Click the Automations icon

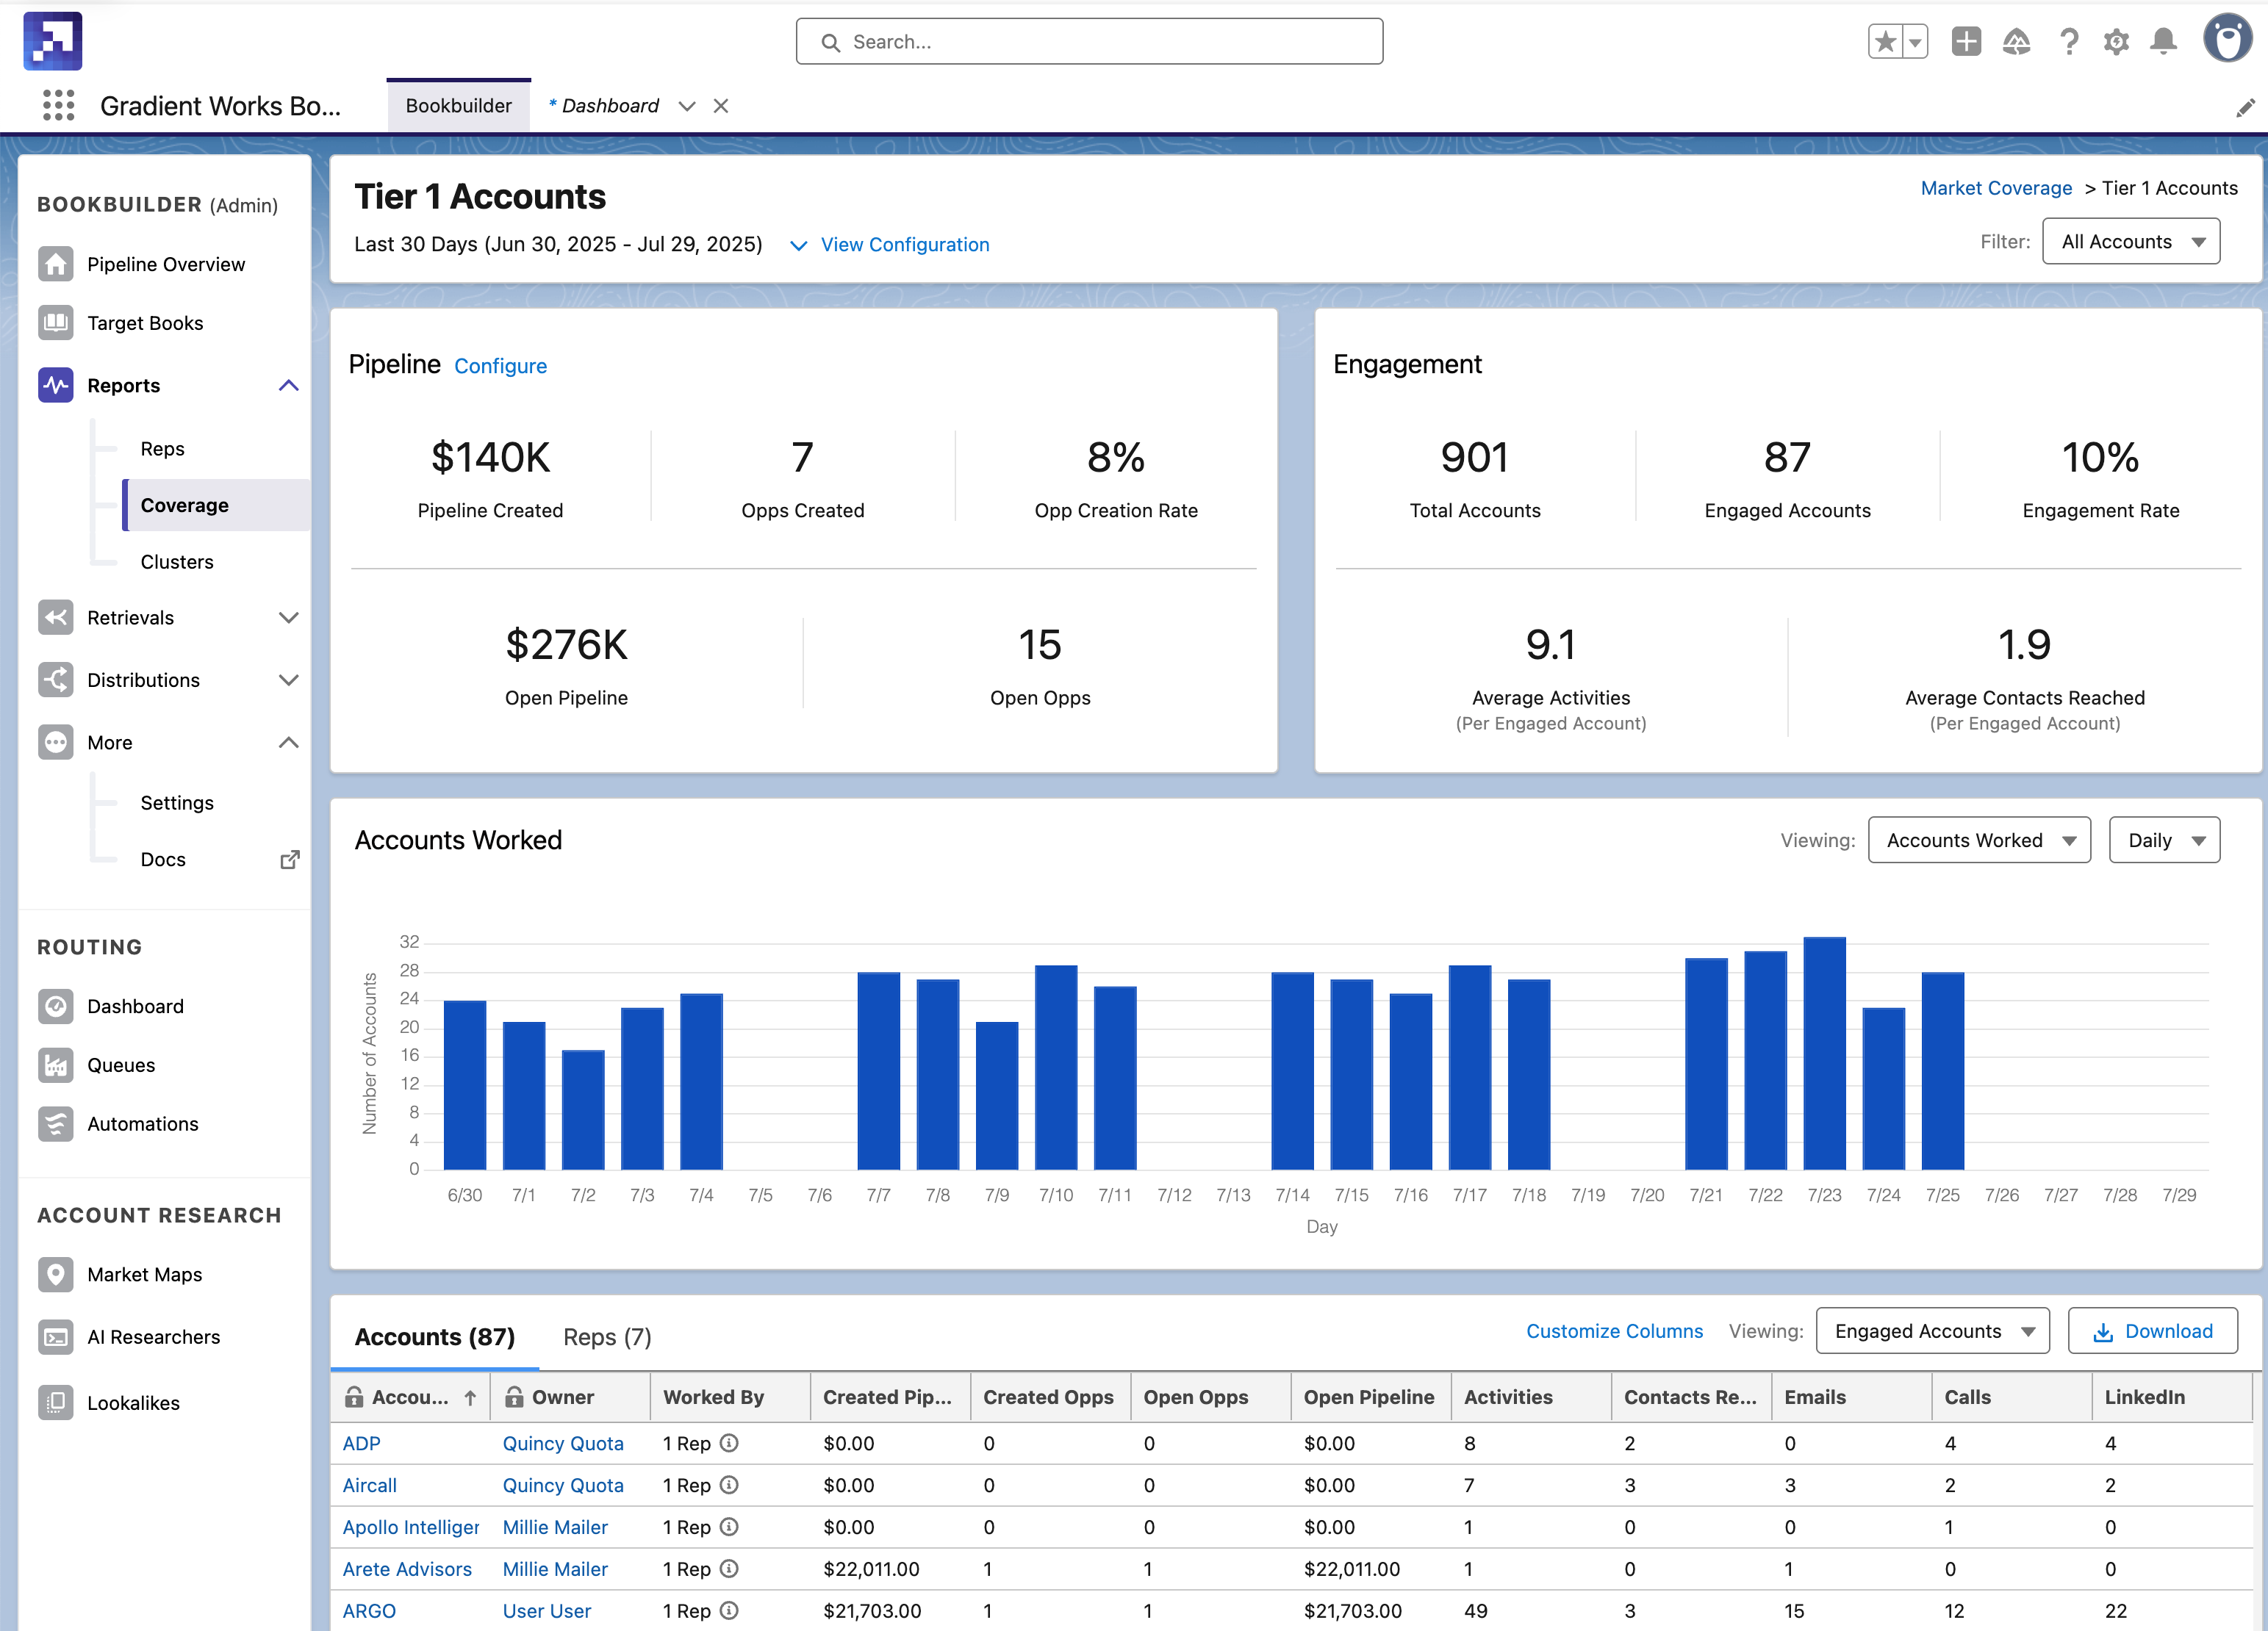point(56,1124)
